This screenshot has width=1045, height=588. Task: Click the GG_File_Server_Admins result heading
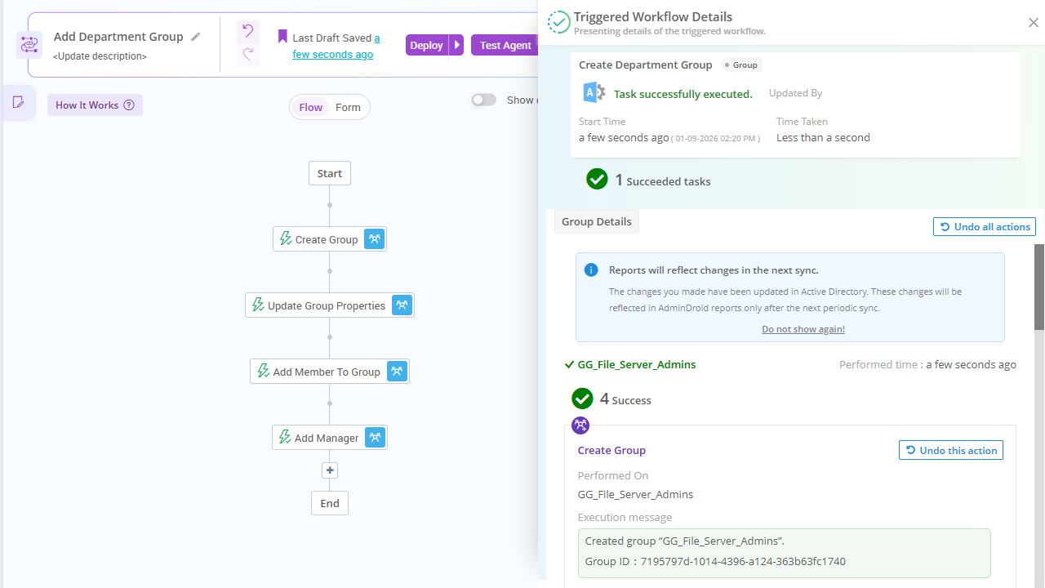[637, 364]
